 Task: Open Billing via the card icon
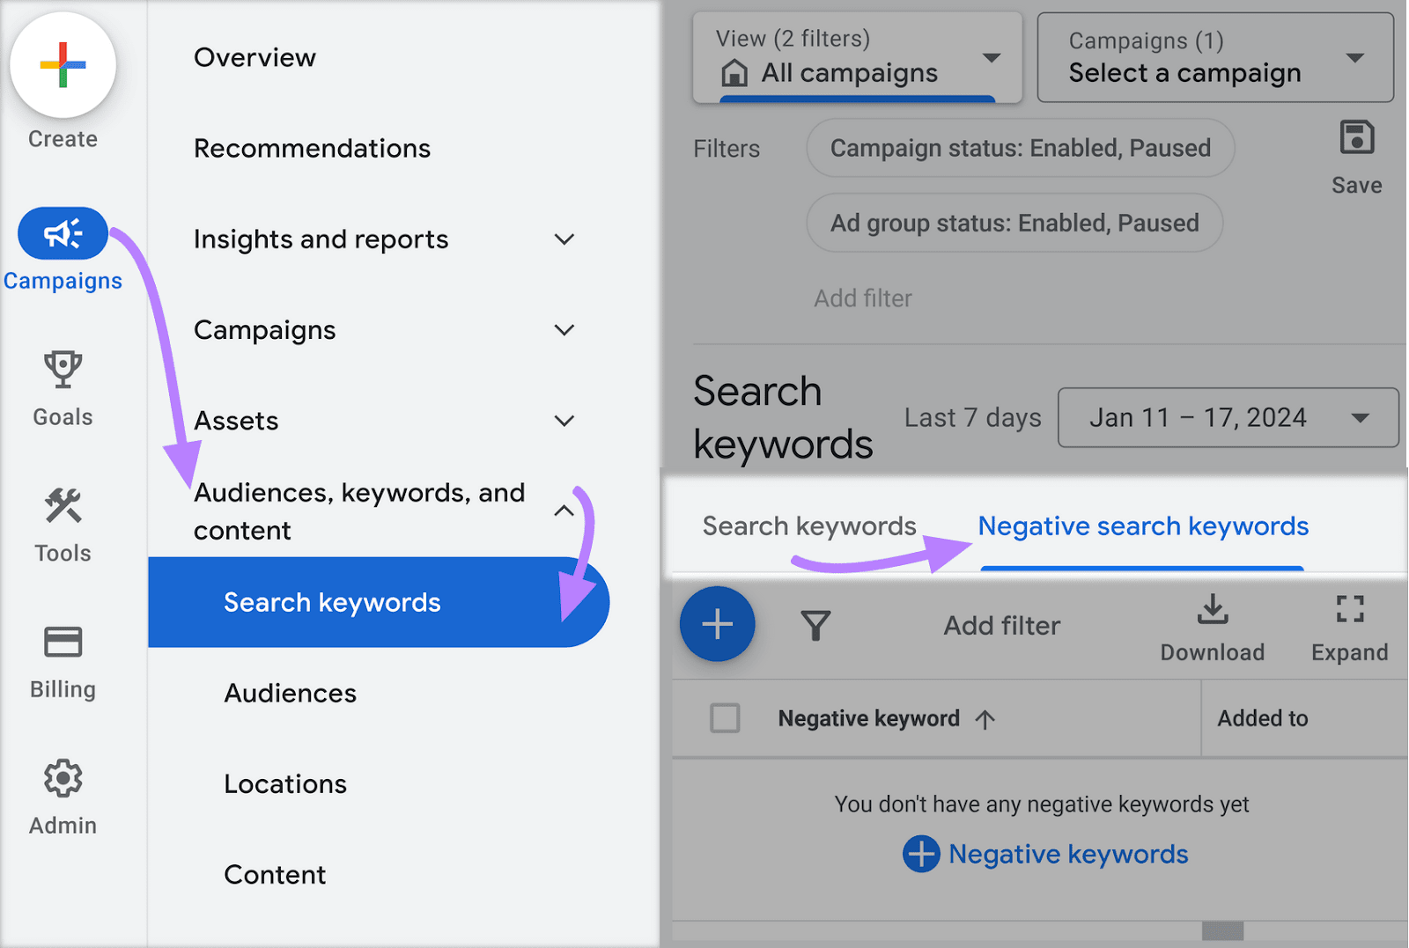[x=62, y=641]
